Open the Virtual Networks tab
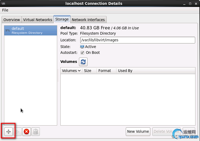The height and width of the screenshot is (141, 200). point(37,20)
